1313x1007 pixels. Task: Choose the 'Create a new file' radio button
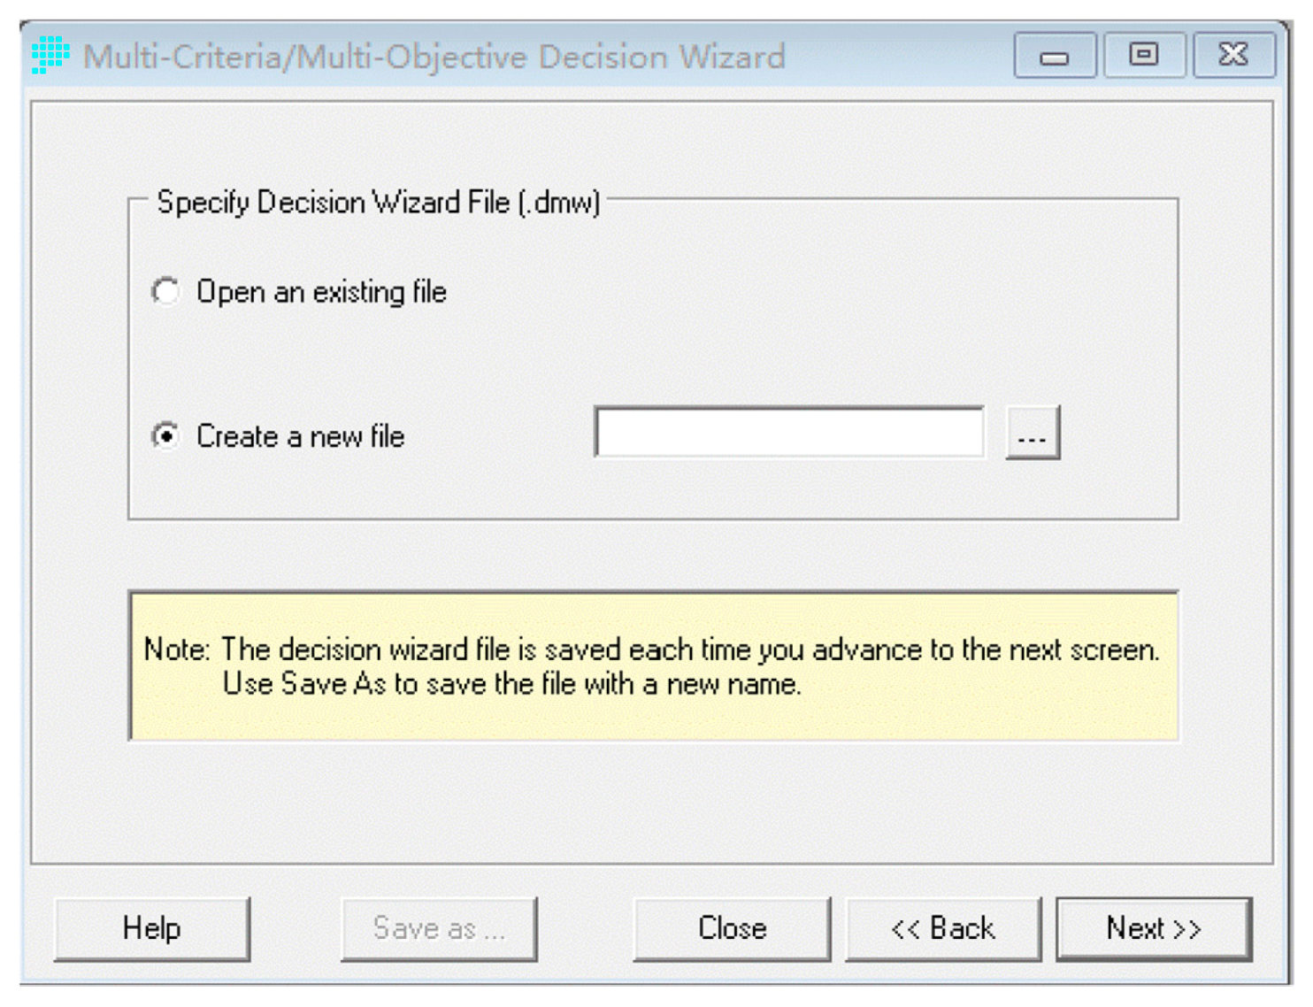click(x=165, y=435)
